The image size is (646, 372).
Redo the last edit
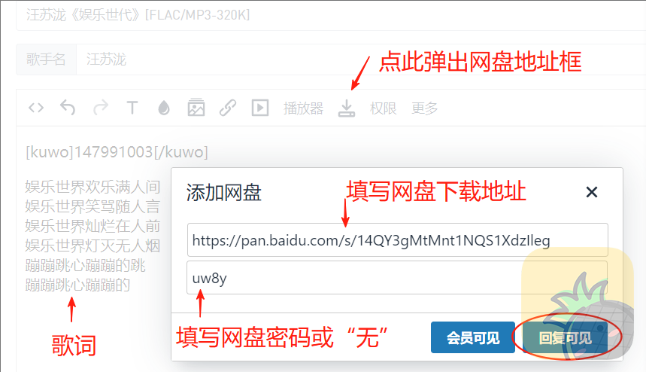click(100, 108)
